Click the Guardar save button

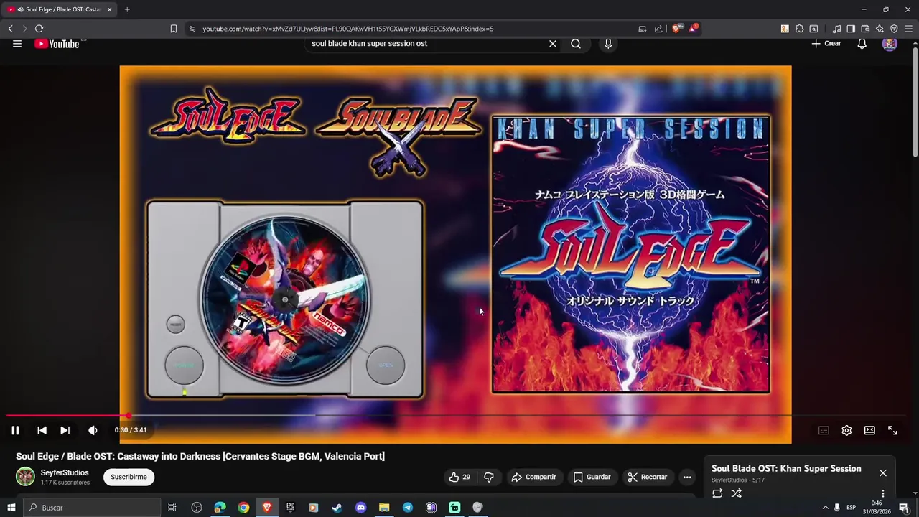pos(592,477)
